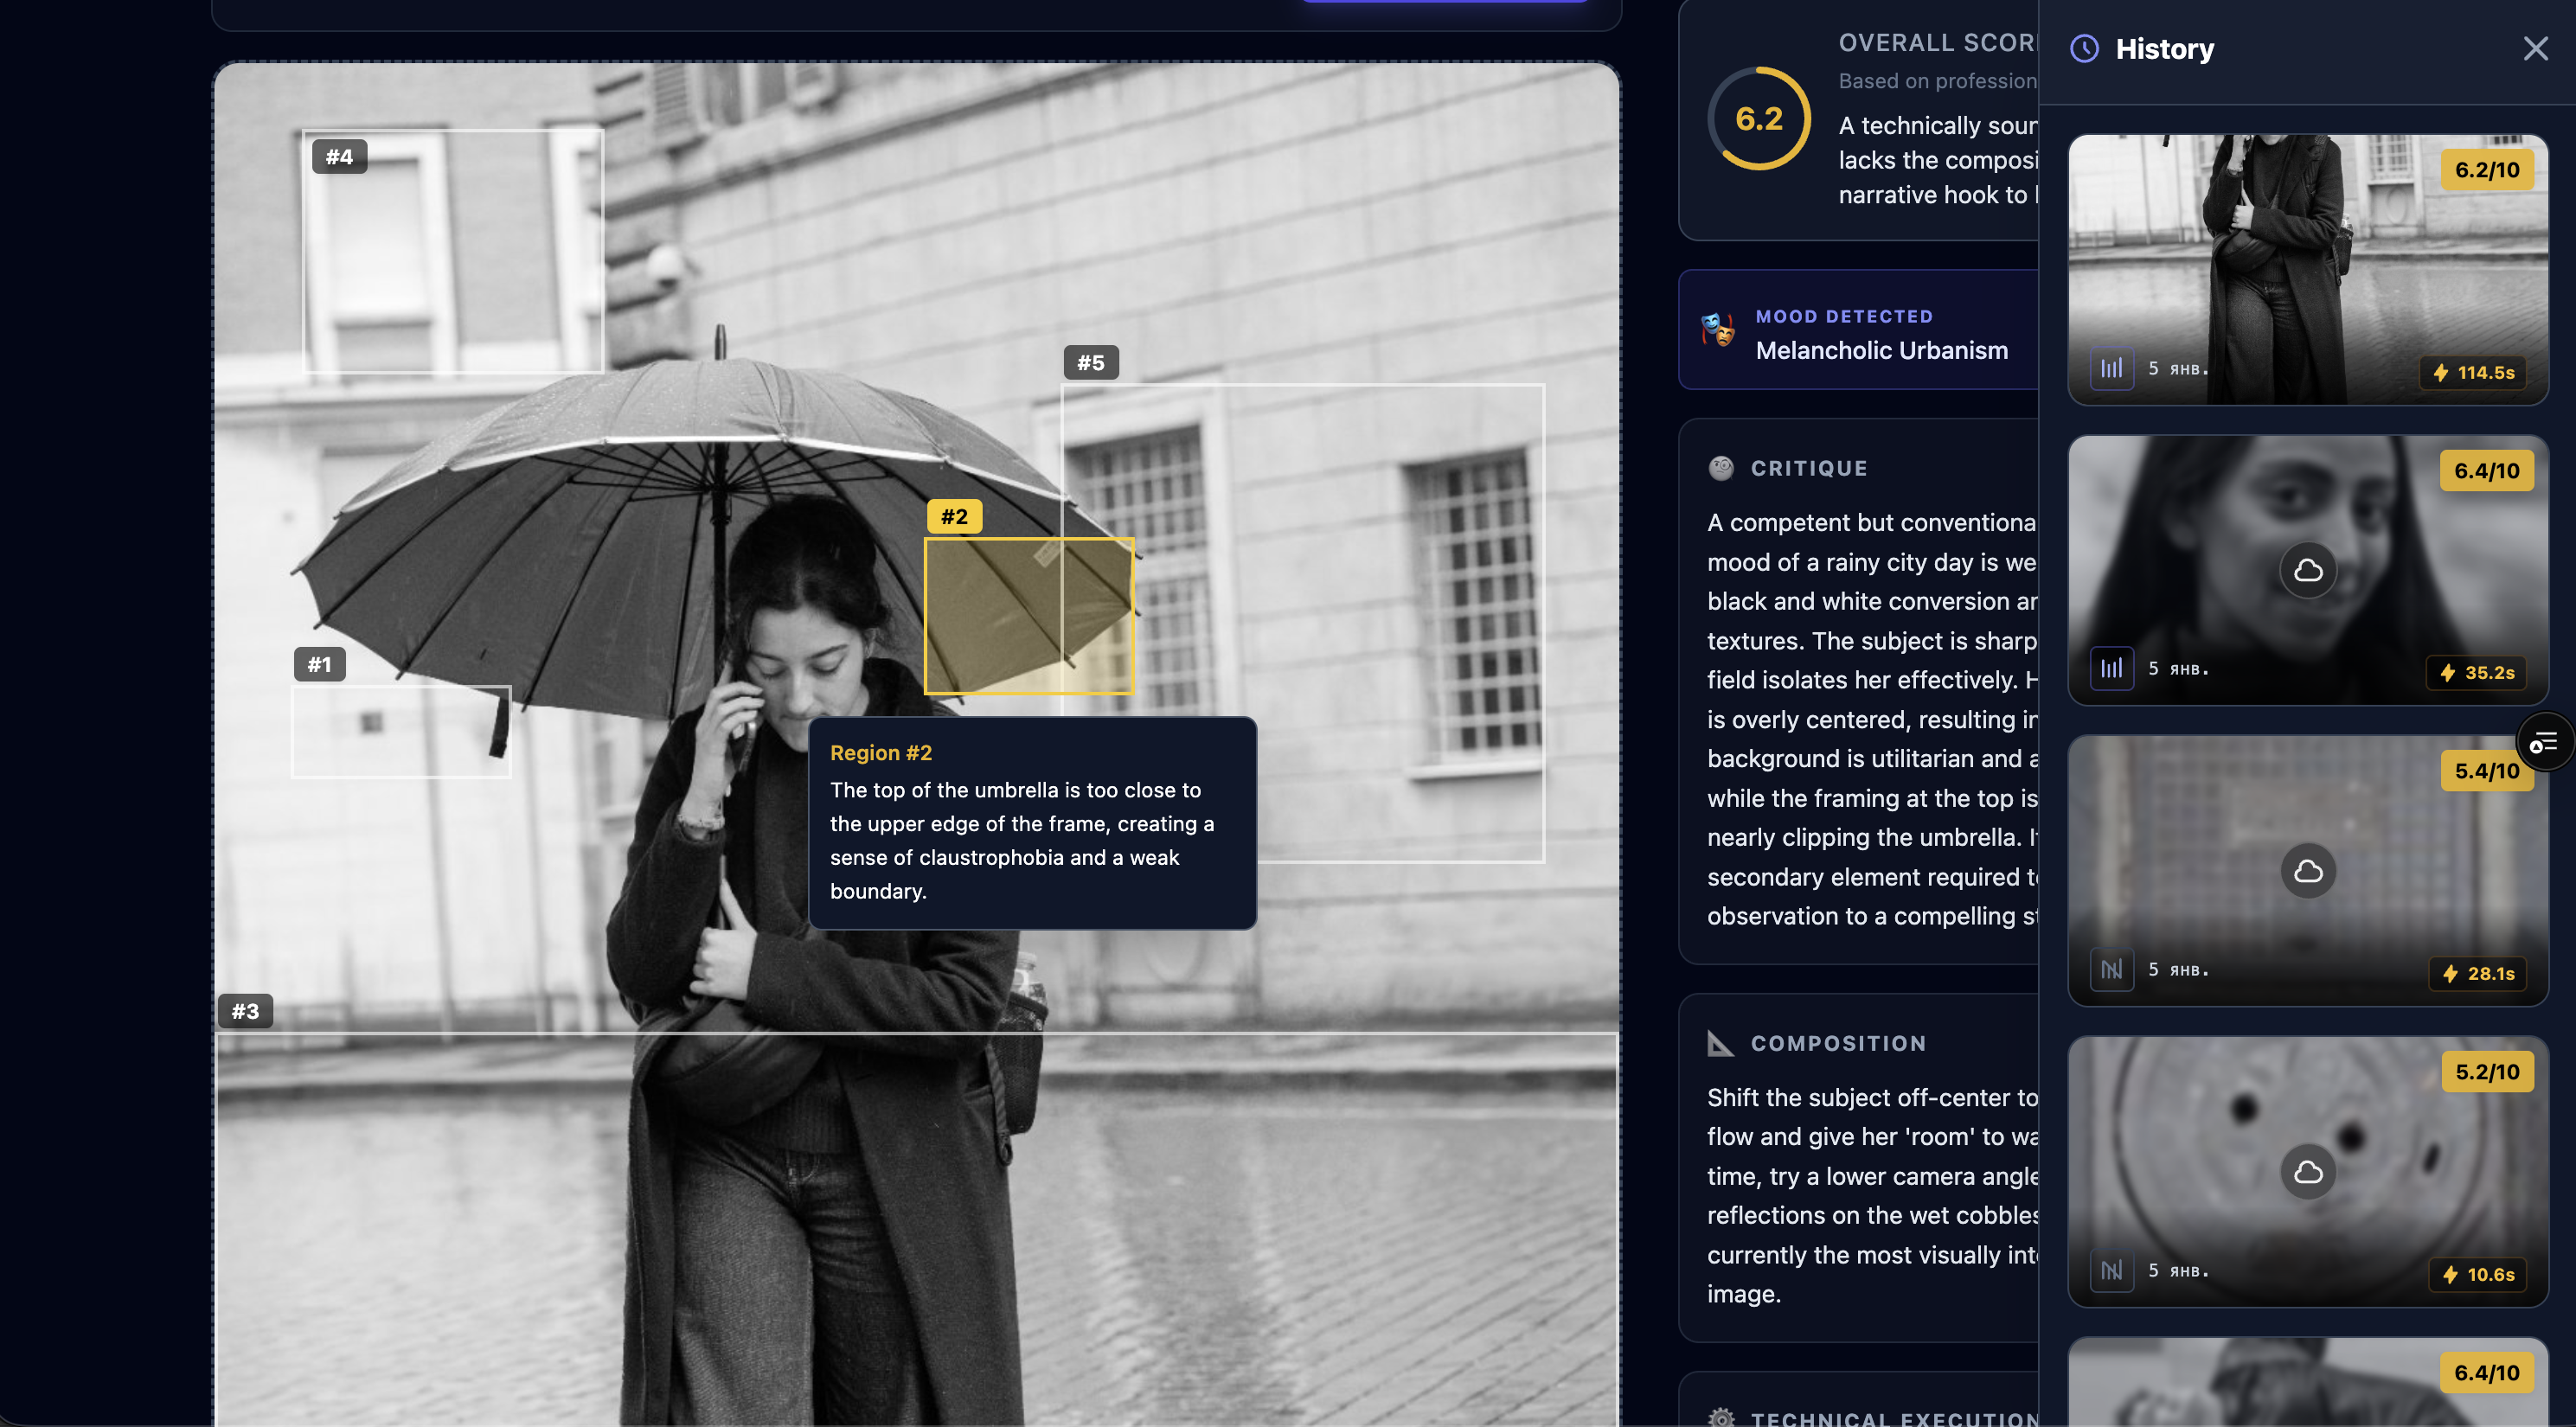Toggle the cloud icon on the 5.2/10 thumbnail
2576x1427 pixels.
coord(2307,1172)
